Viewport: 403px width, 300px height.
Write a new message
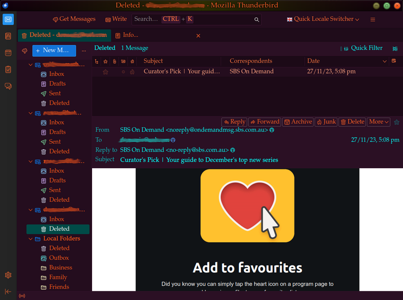(x=116, y=19)
